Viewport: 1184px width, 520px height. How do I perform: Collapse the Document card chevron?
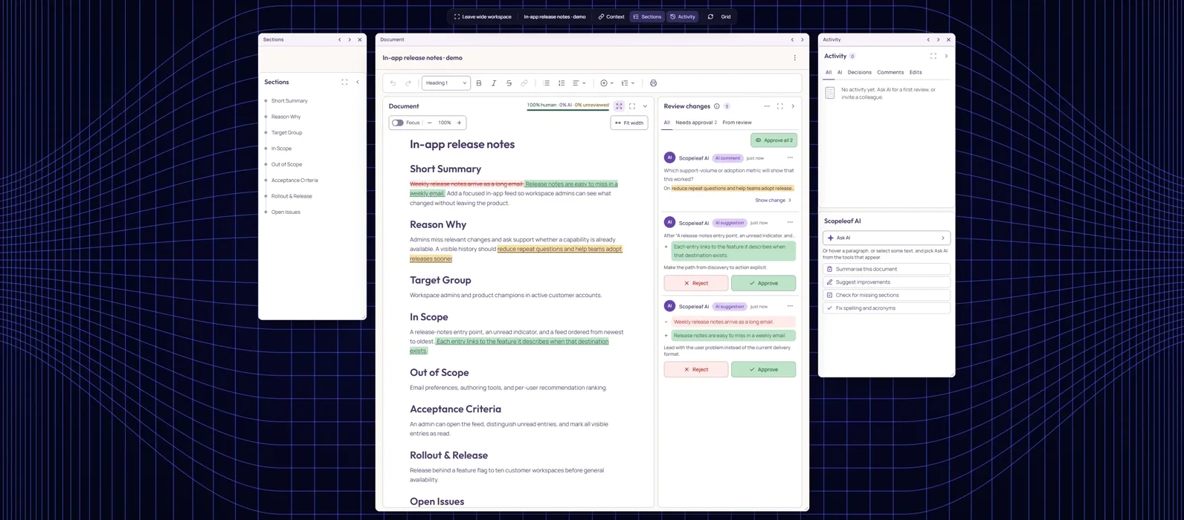point(645,106)
